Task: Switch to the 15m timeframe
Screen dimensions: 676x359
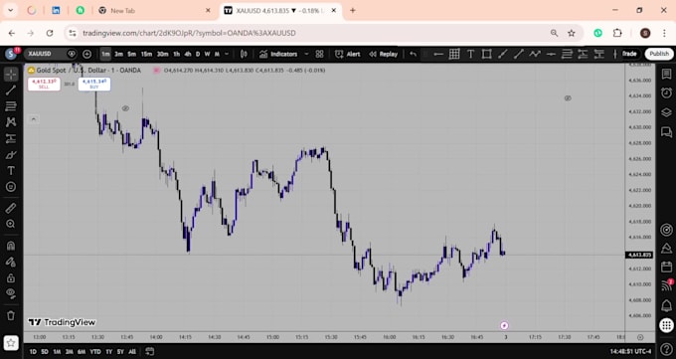Action: 146,54
